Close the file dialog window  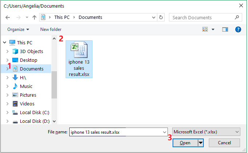[x=241, y=5]
